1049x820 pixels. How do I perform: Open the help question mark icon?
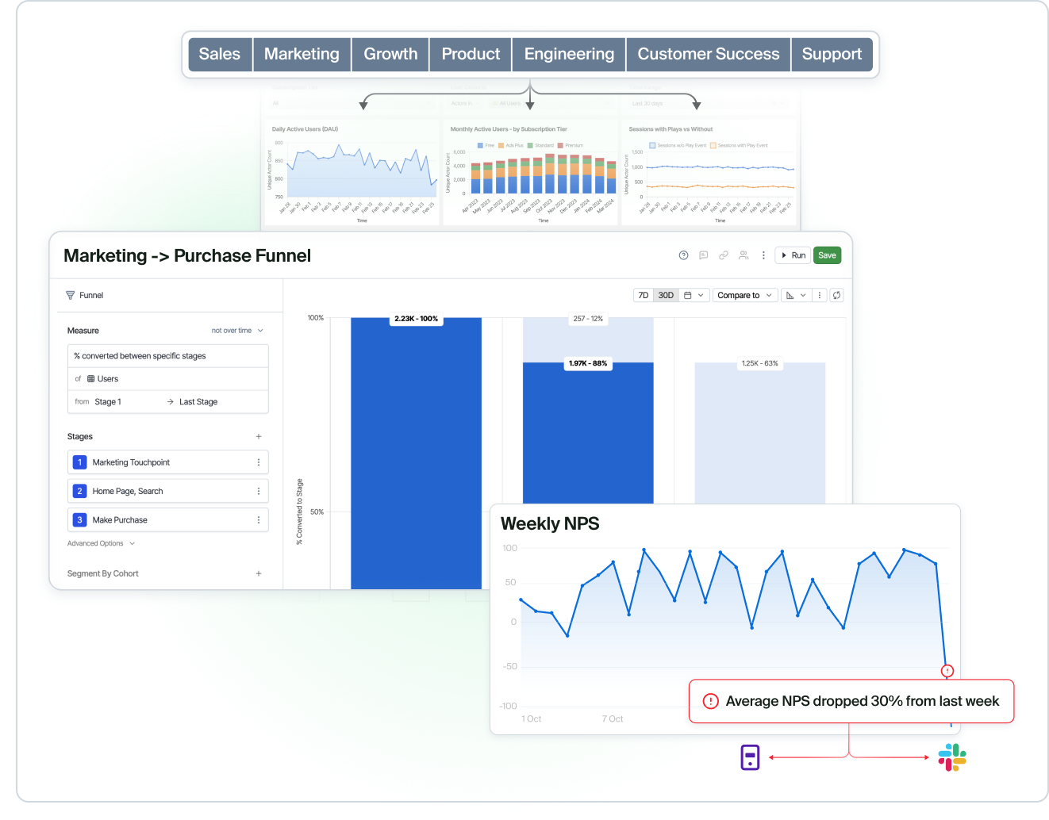(683, 255)
